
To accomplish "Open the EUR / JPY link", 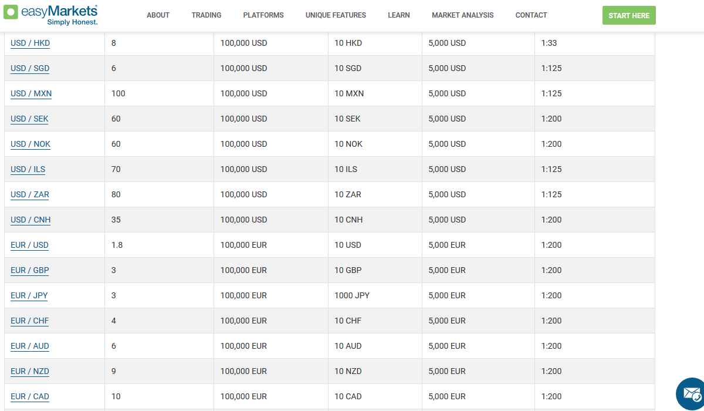I will [x=29, y=295].
